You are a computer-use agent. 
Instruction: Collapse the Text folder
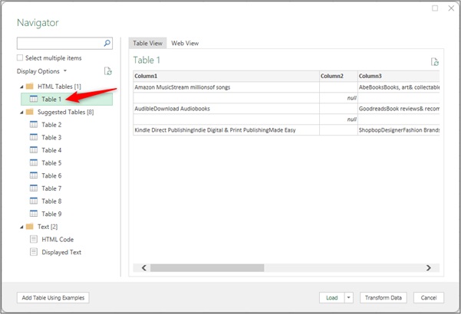21,227
